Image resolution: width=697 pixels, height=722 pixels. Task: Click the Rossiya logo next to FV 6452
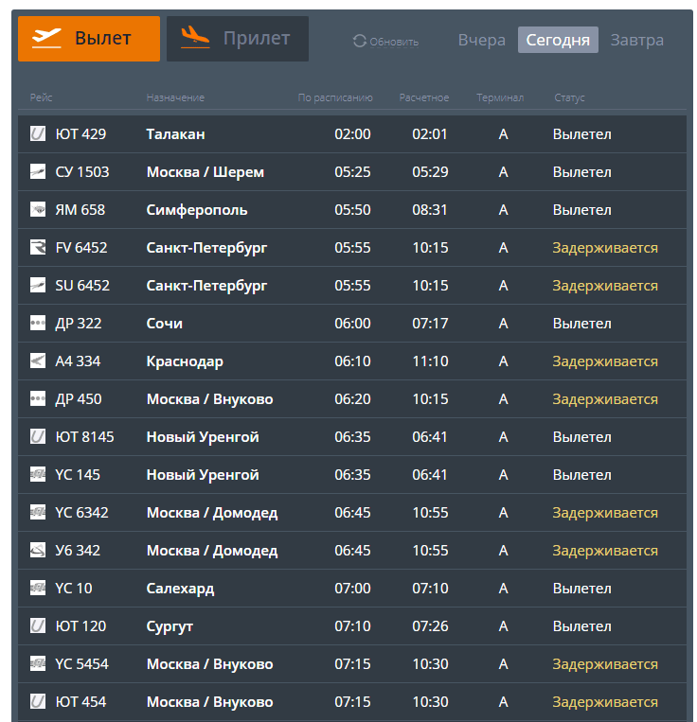click(x=38, y=248)
